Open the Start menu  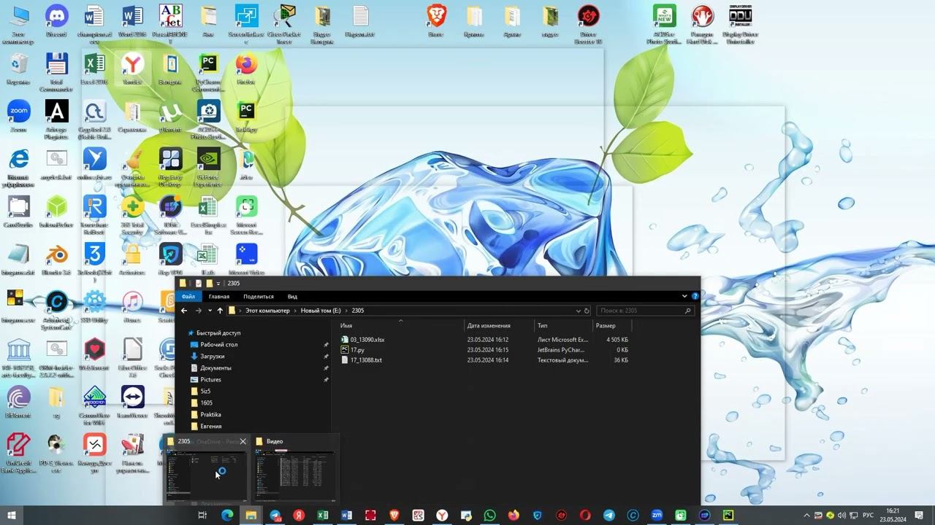coord(11,515)
